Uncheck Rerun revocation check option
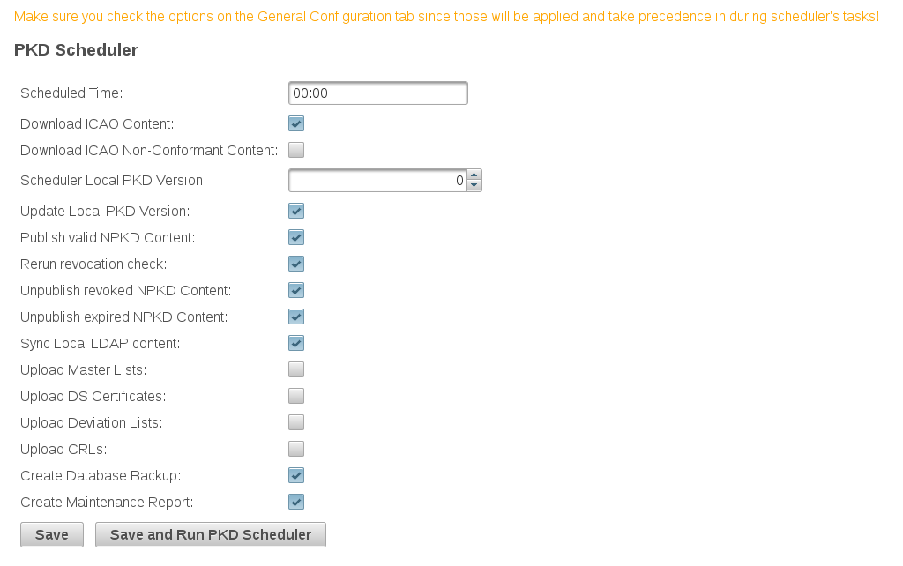The width and height of the screenshot is (903, 566). (x=296, y=264)
